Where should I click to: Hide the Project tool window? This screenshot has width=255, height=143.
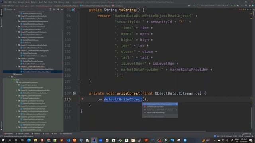62,10
